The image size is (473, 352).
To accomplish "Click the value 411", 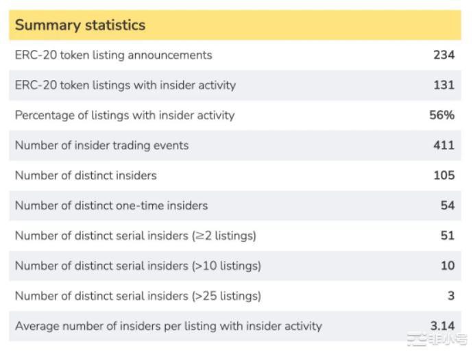I will (444, 145).
